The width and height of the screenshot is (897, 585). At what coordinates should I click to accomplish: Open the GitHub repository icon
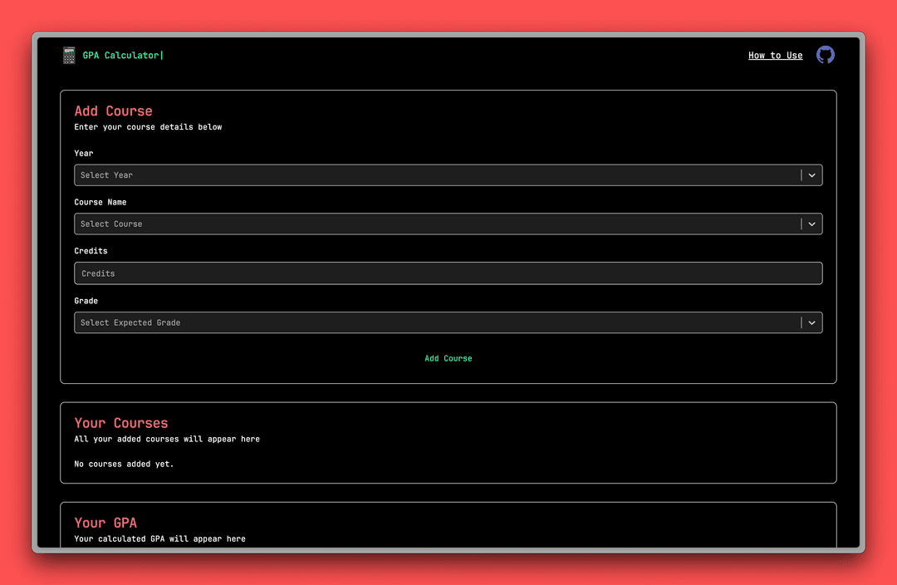[825, 55]
